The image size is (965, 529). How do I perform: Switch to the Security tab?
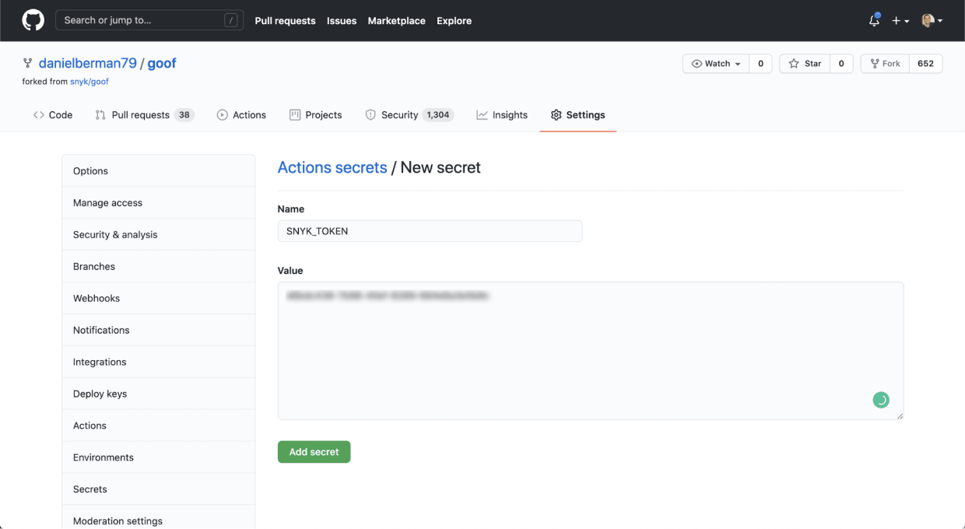click(409, 115)
